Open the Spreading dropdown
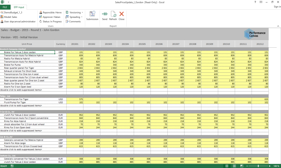 coord(74,17)
